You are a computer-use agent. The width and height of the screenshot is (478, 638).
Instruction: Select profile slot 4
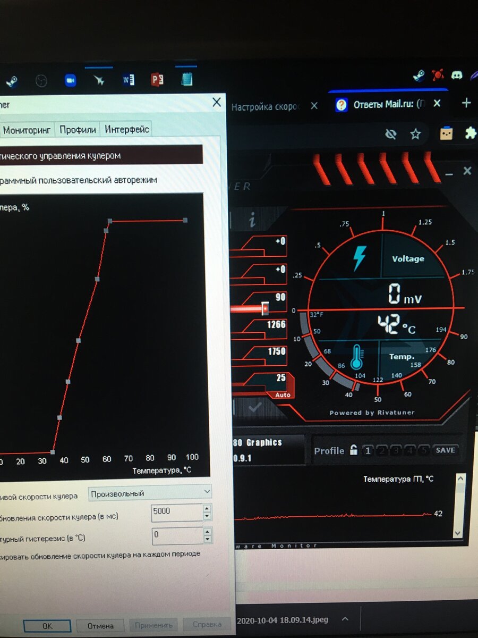click(409, 450)
